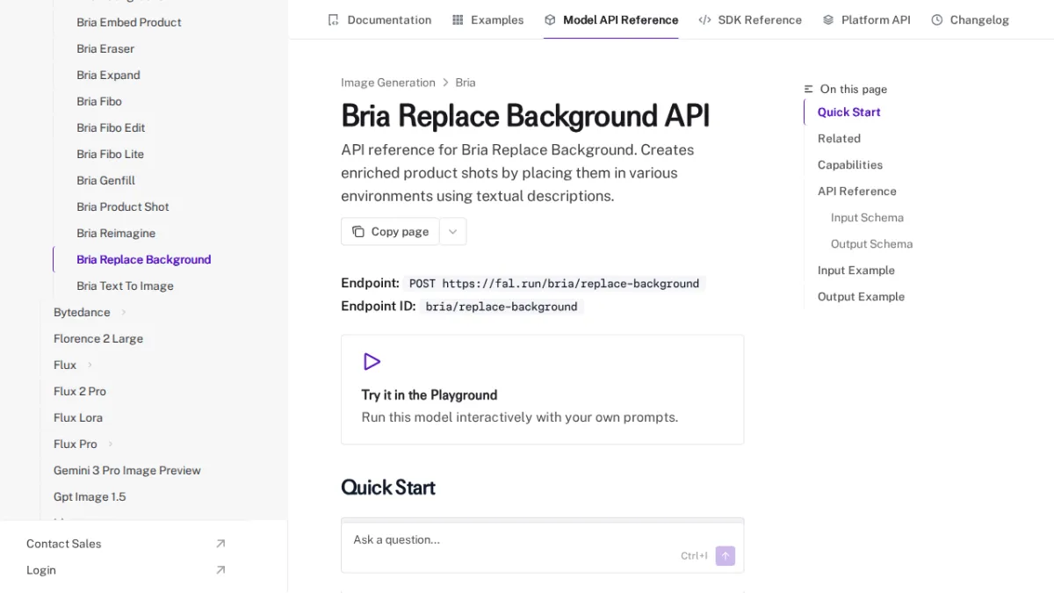
Task: Open Bria Fibo Lite in sidebar
Action: point(110,154)
